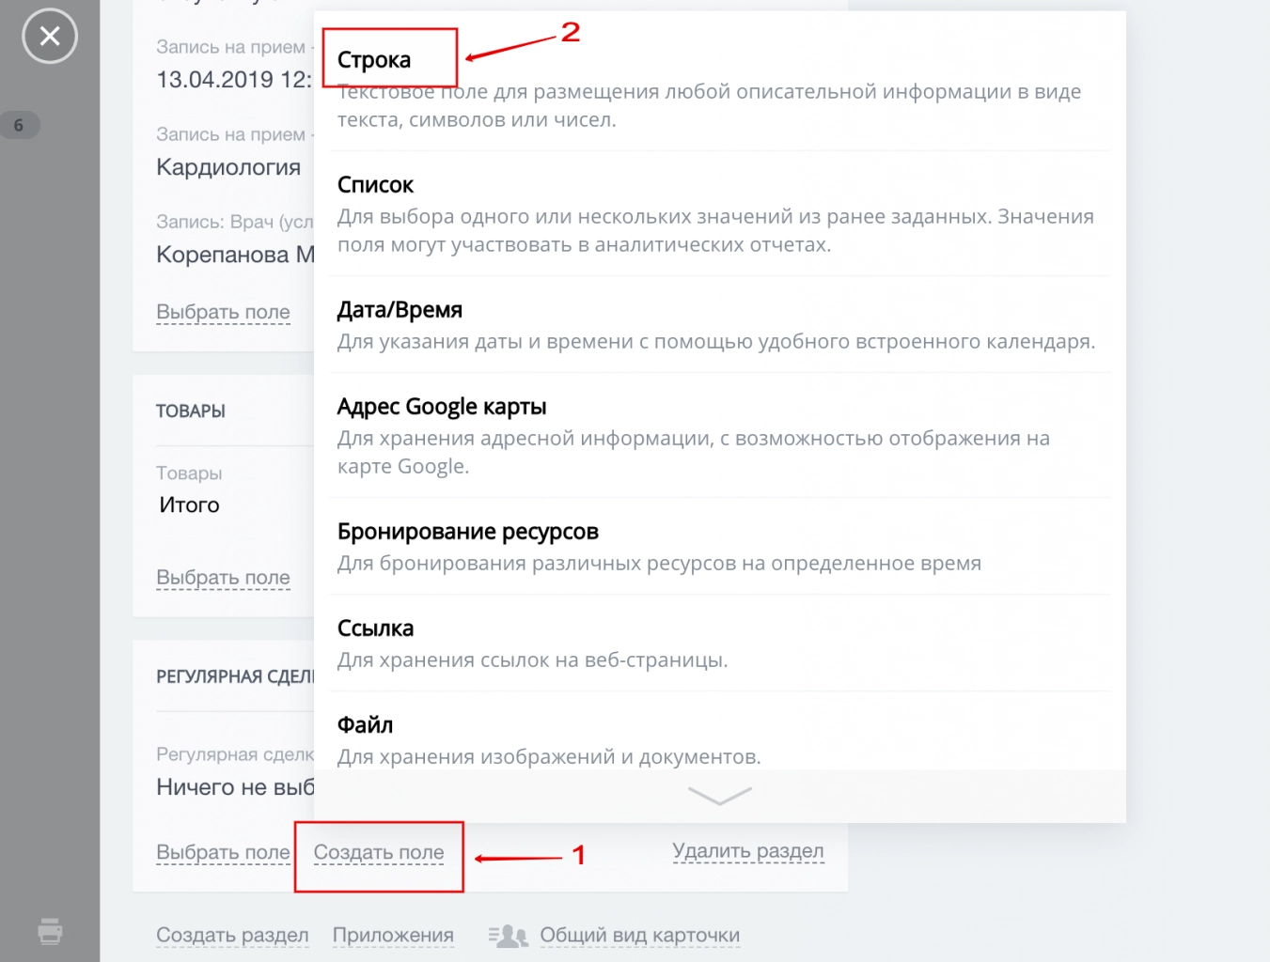Viewport: 1270px width, 962px height.
Task: Click Выбрать поле under Товары section
Action: point(223,578)
